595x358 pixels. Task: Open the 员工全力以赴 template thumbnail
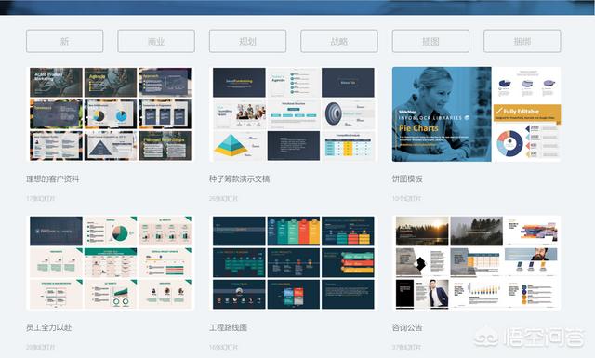tap(111, 263)
